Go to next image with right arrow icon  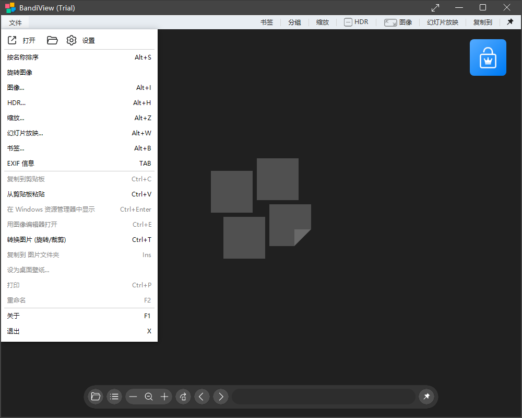(x=220, y=397)
